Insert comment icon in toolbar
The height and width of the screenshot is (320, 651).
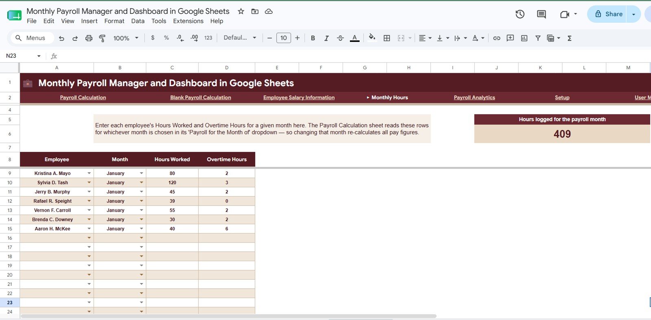point(510,38)
